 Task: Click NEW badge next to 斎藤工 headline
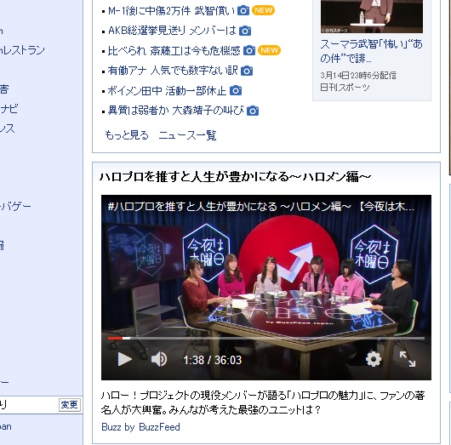pyautogui.click(x=269, y=50)
